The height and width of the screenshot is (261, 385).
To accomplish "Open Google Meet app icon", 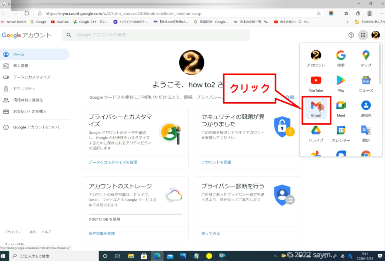I will (x=341, y=109).
